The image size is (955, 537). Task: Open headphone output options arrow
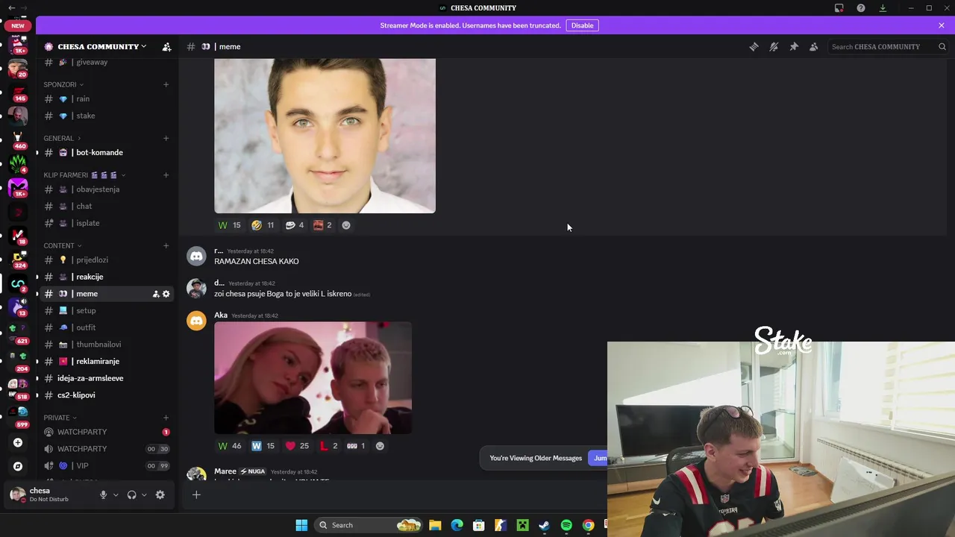(x=144, y=494)
